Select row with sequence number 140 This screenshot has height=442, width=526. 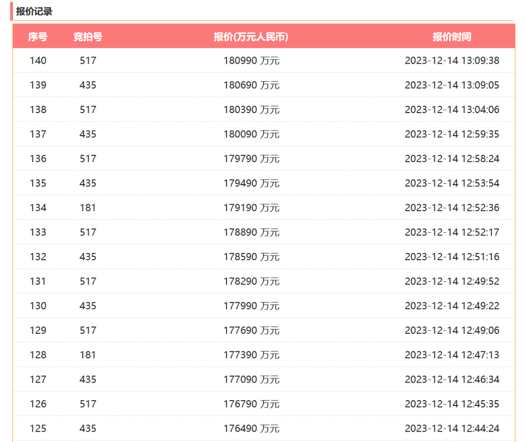(x=263, y=60)
